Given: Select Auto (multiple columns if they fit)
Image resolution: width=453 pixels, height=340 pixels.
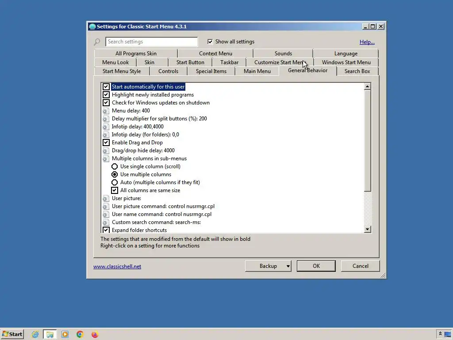Looking at the screenshot, I should tap(115, 182).
